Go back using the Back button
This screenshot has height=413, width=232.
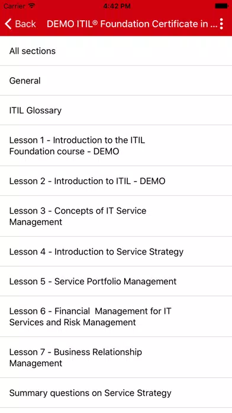[x=20, y=24]
